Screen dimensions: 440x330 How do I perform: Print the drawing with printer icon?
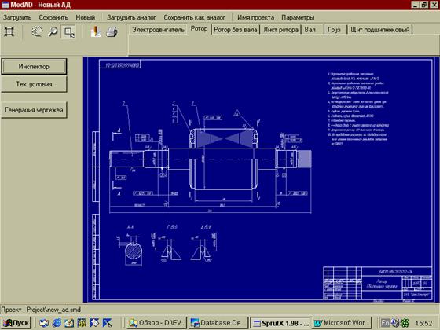112,31
